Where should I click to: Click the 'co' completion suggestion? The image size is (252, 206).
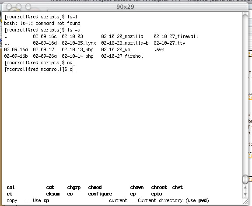70,194
